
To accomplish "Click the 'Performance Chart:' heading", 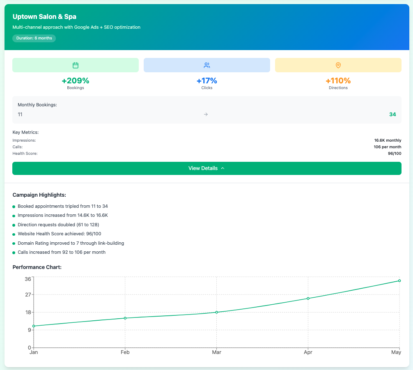I will [37, 267].
